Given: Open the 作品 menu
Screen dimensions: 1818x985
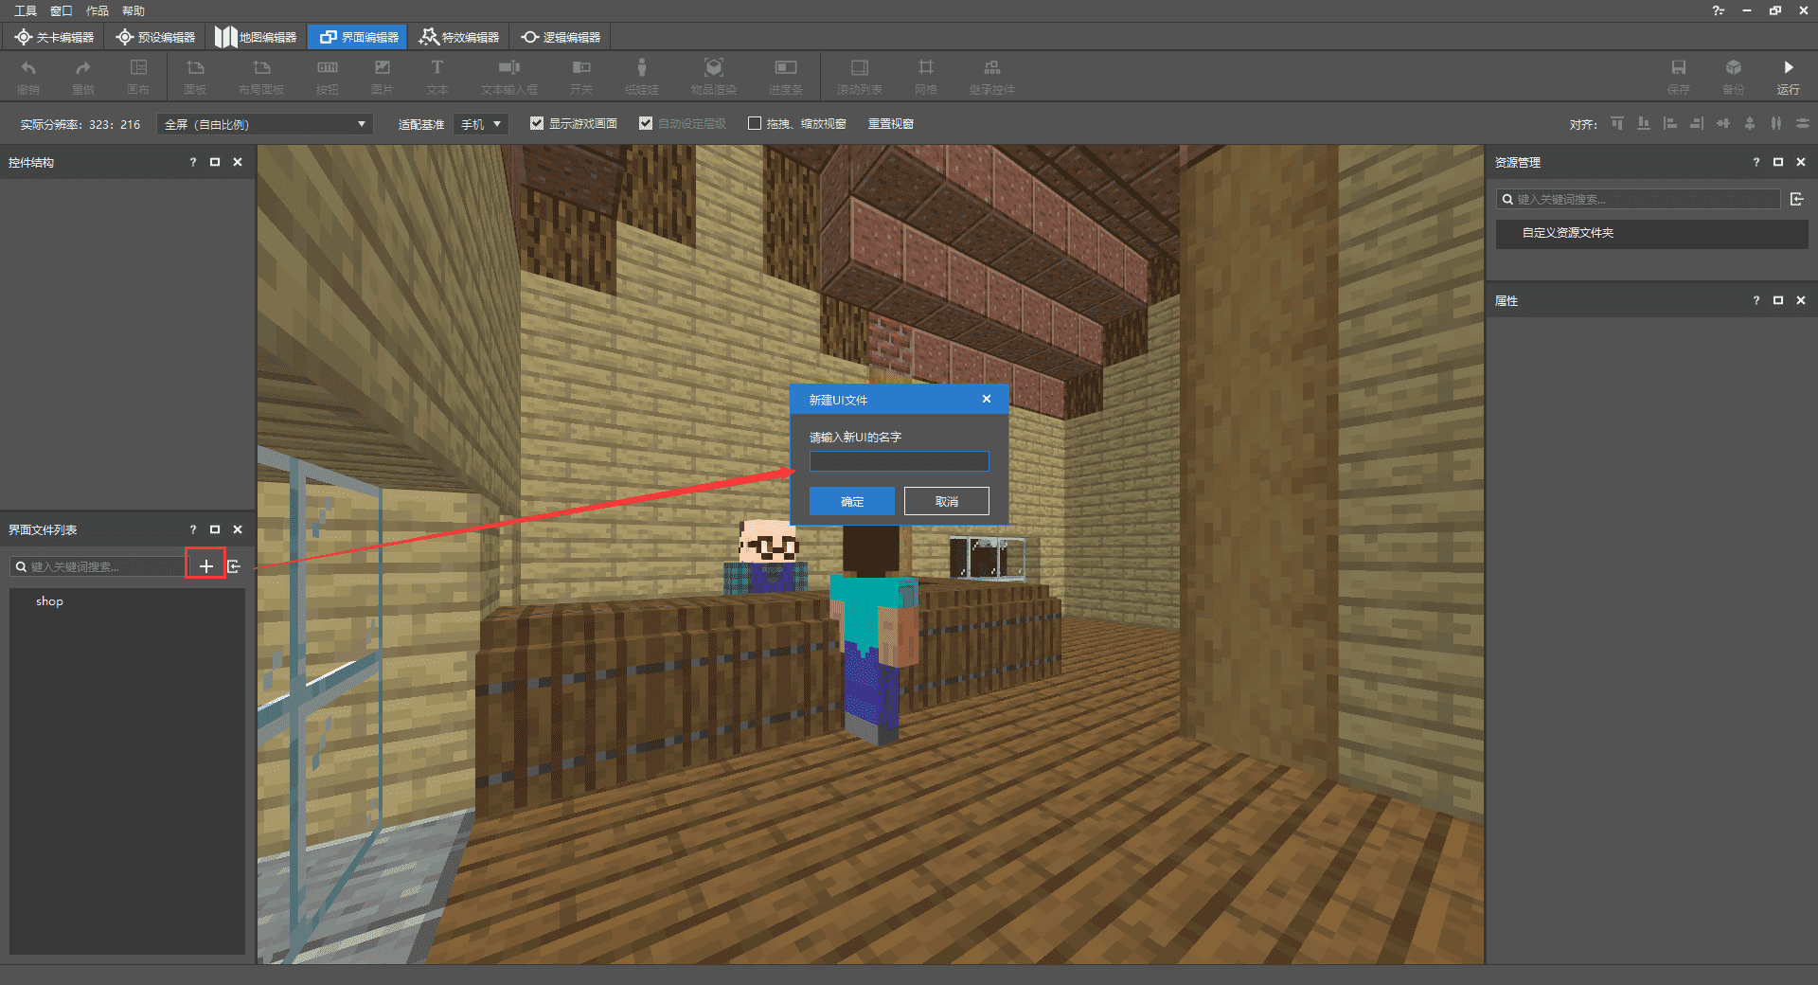Looking at the screenshot, I should pos(97,10).
